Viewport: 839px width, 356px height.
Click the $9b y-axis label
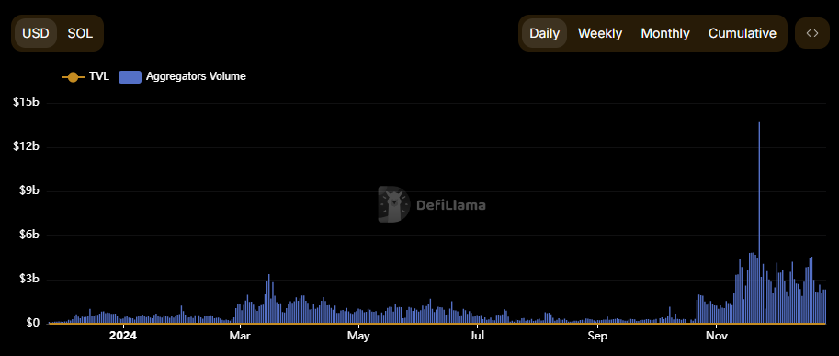point(28,191)
